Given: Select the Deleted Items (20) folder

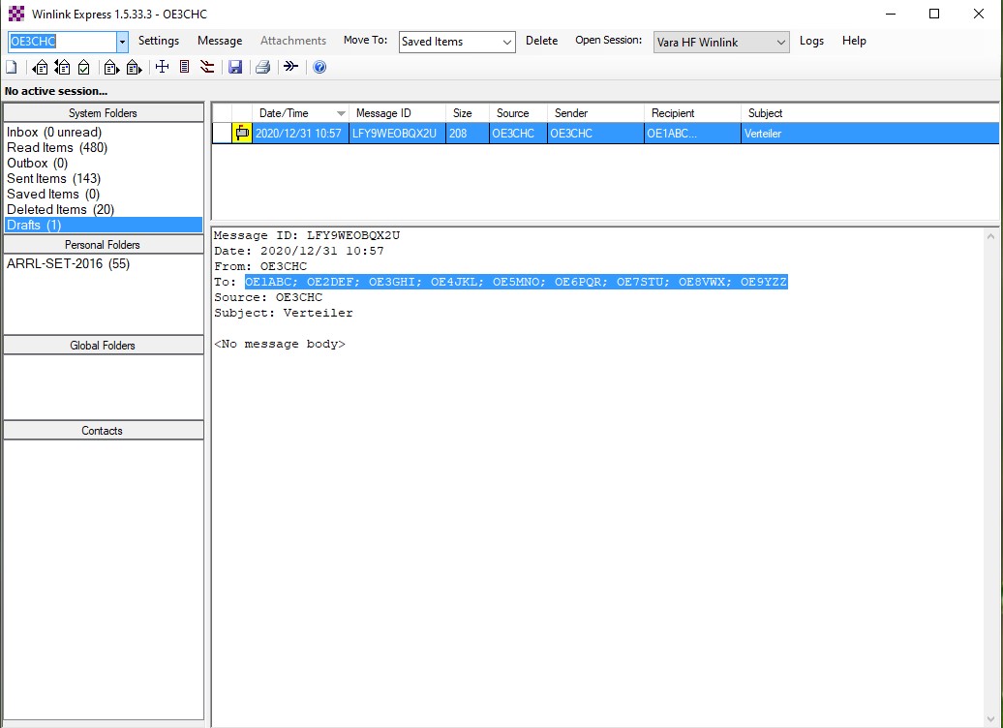Looking at the screenshot, I should pos(60,209).
